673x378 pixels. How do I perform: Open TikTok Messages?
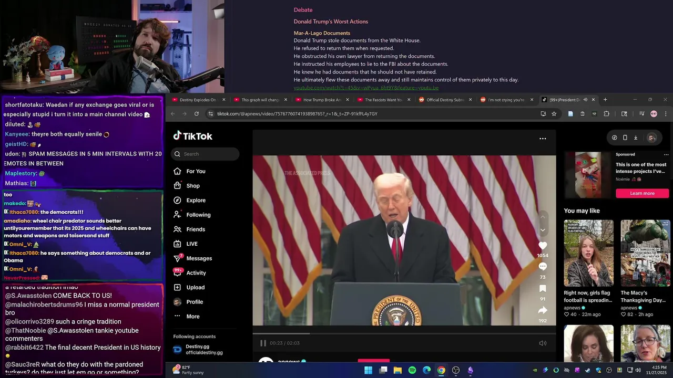192,258
